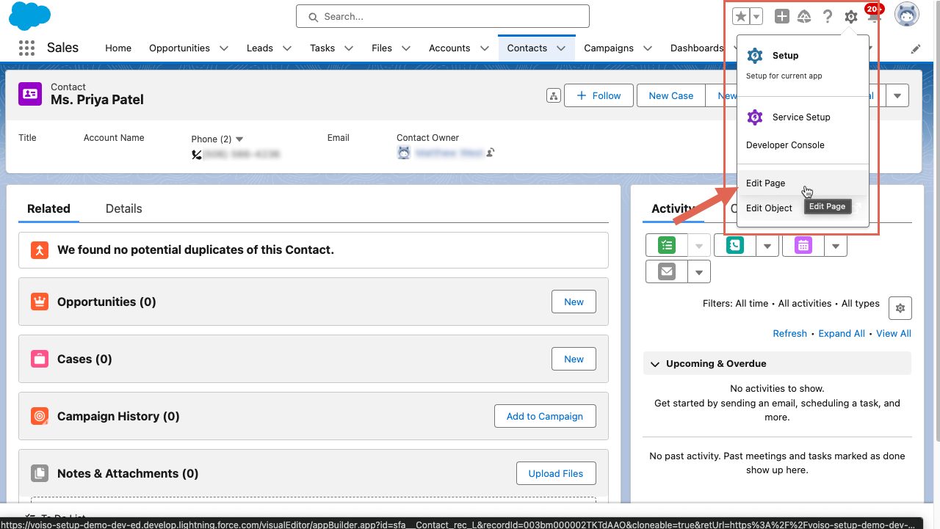940x529 pixels.
Task: Open the Opportunities tab dropdown chevron
Action: tap(223, 48)
